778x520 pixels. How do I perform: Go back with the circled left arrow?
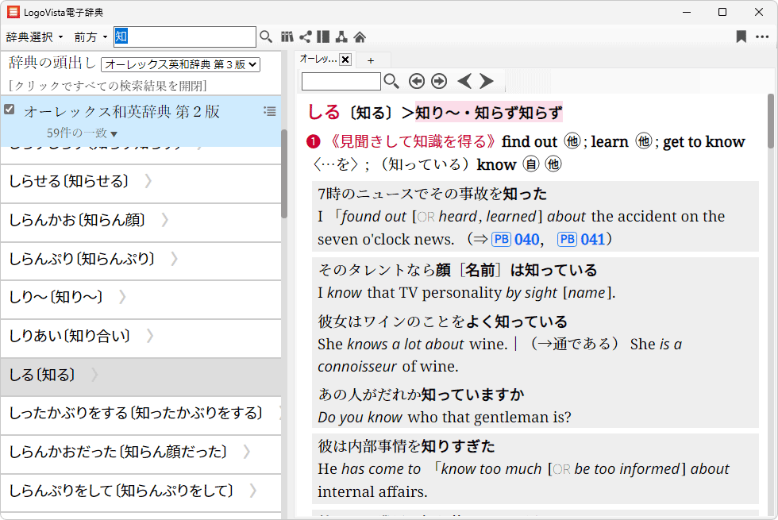(x=416, y=81)
